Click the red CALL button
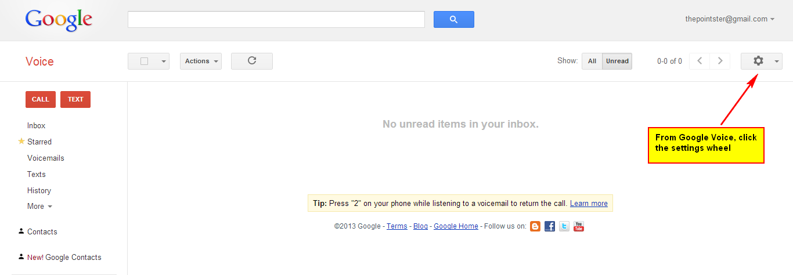The image size is (793, 275). [41, 99]
